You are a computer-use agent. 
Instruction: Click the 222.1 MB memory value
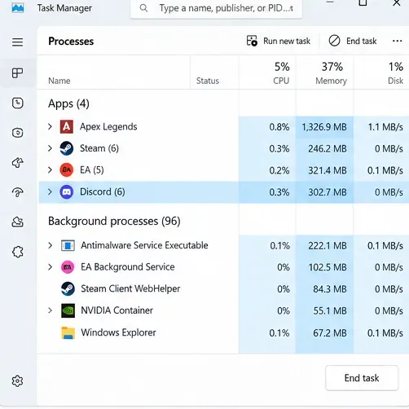point(328,245)
